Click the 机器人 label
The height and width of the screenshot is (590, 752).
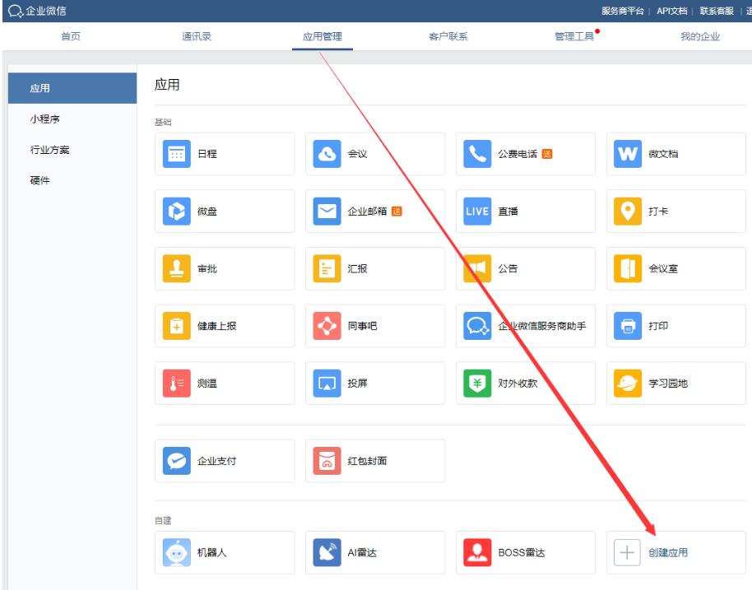[x=211, y=553]
